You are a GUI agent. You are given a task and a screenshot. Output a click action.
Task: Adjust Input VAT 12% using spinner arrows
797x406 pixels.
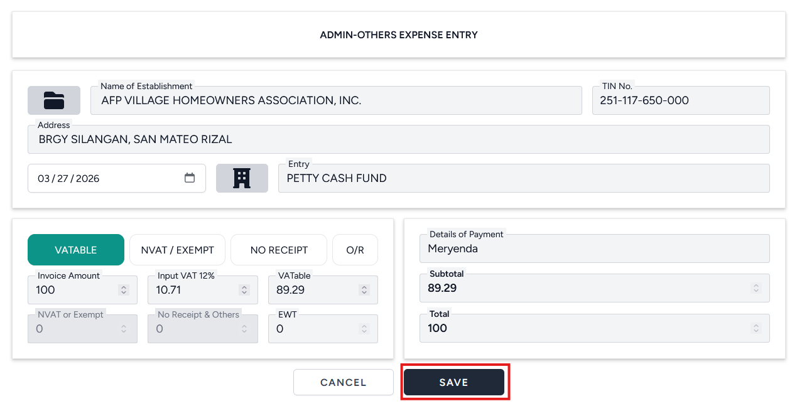pos(244,290)
